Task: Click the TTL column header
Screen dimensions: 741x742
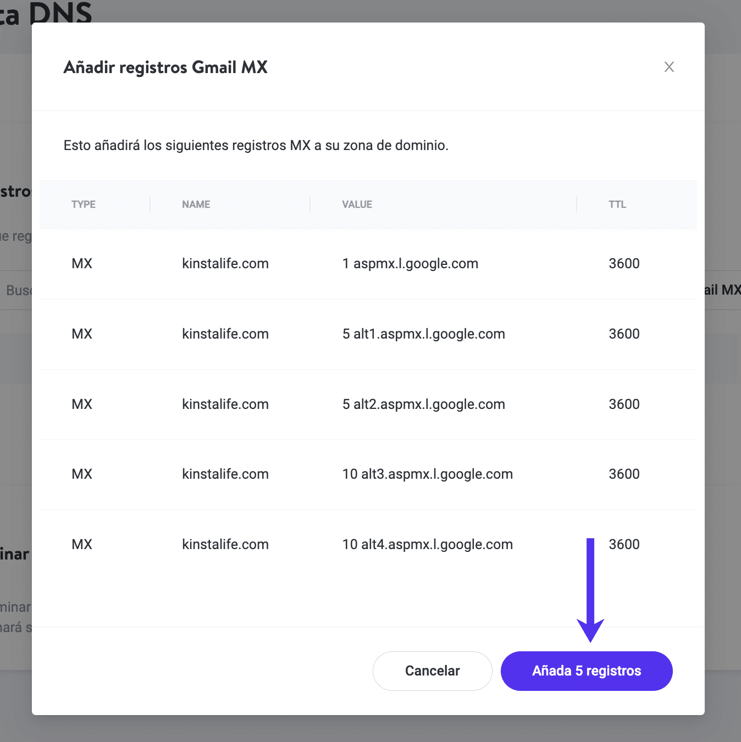Action: tap(617, 204)
